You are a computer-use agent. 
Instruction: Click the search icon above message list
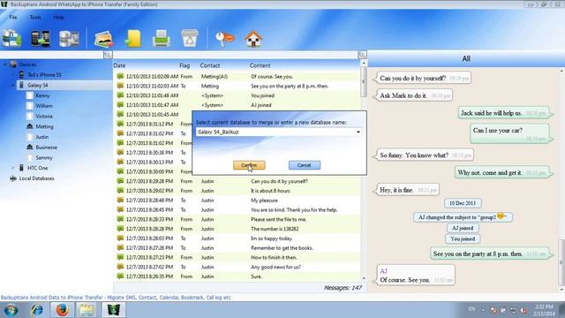(x=362, y=55)
